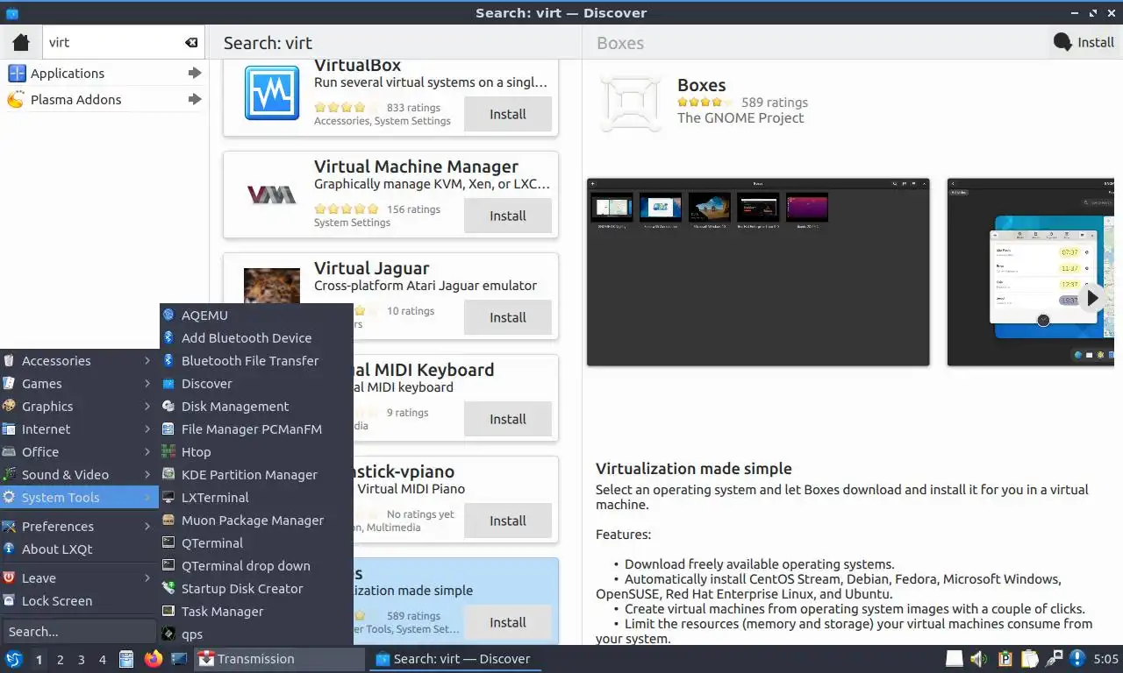Go to Discover home page icon

coord(21,42)
